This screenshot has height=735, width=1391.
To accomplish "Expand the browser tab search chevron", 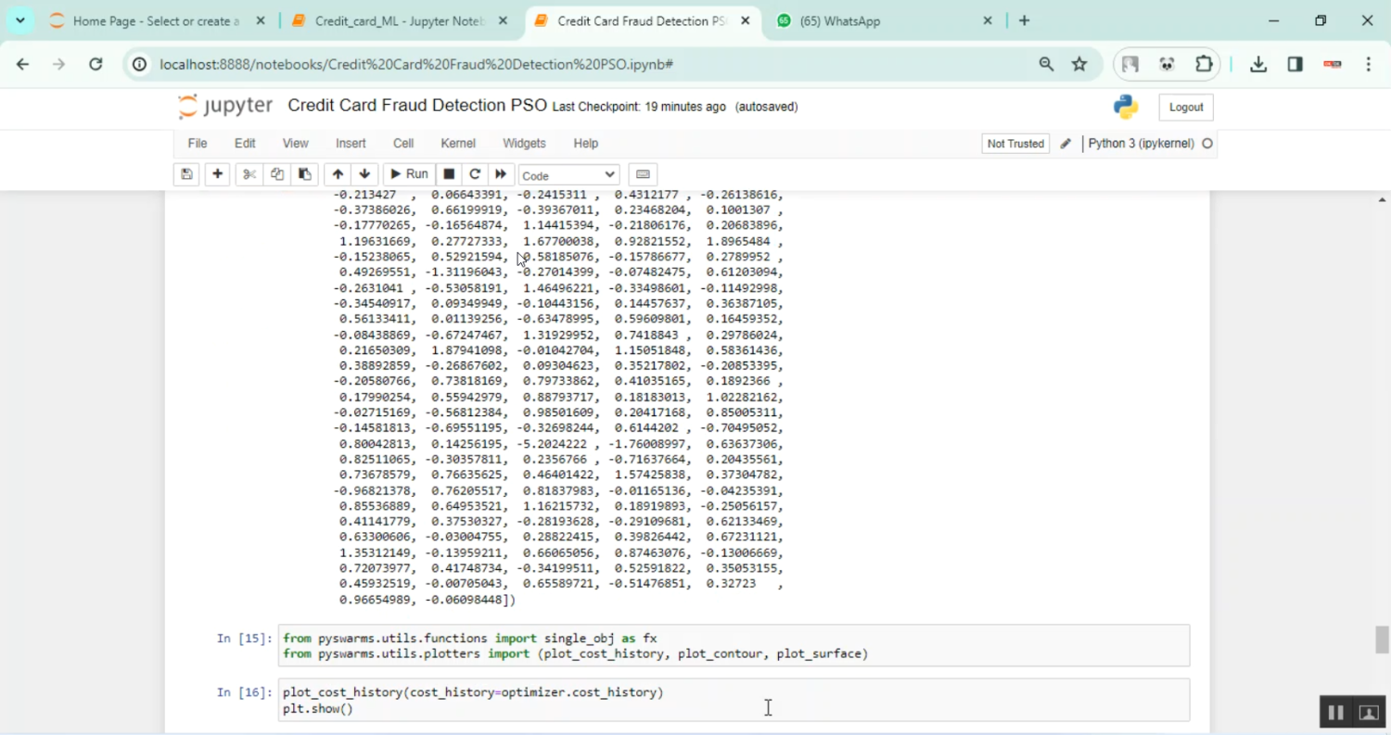I will click(x=19, y=20).
